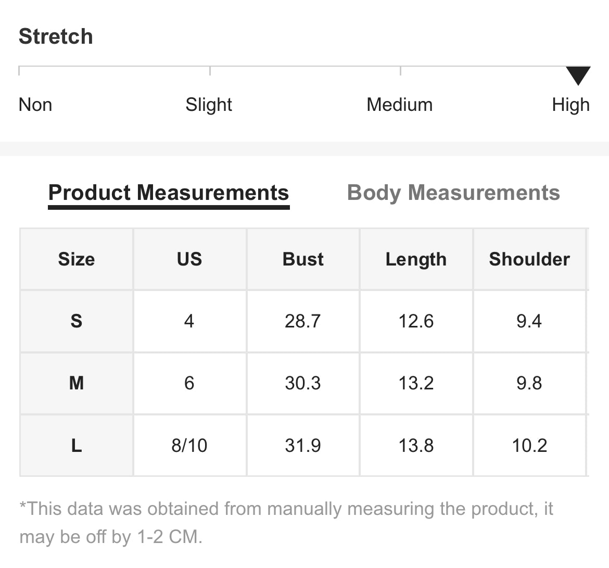Viewport: 609px width, 568px height.
Task: Click the Bust column header
Action: point(303,259)
